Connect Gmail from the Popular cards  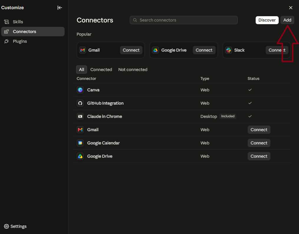(131, 50)
